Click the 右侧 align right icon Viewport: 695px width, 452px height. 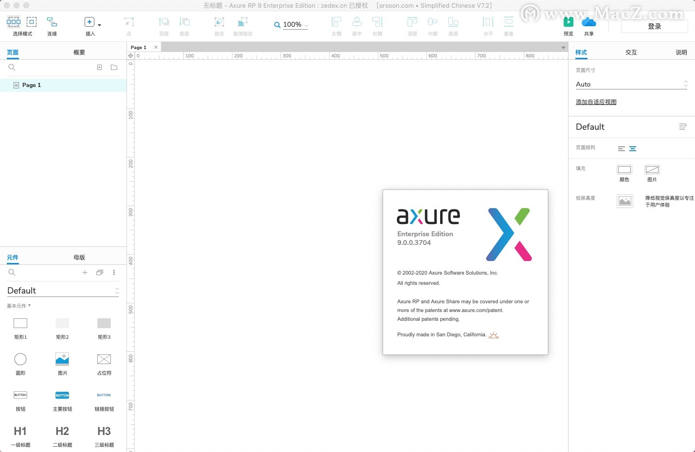pos(377,22)
